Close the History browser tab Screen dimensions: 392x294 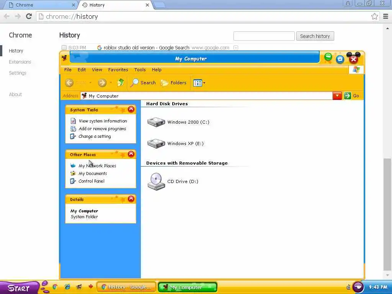coord(147,5)
